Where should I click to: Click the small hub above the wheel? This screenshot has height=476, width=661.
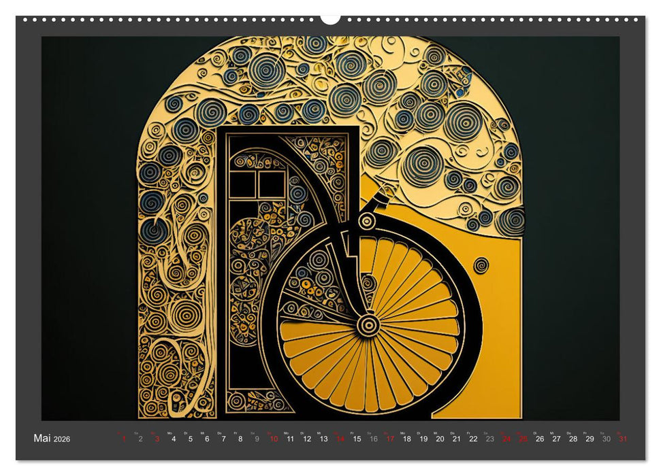pos(367,220)
